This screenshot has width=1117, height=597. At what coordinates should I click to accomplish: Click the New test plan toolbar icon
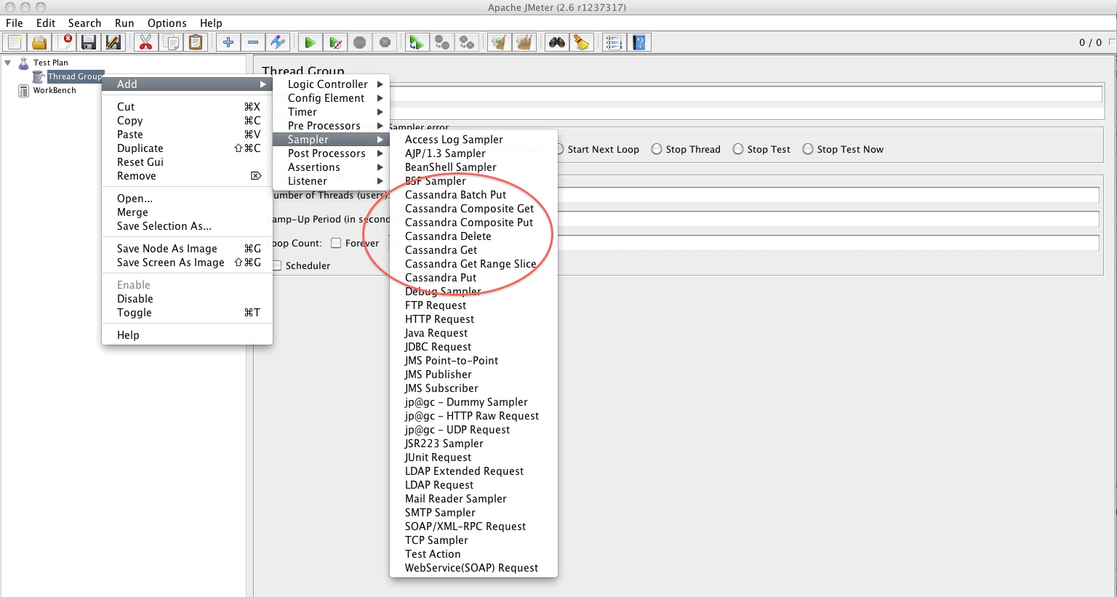pyautogui.click(x=15, y=42)
